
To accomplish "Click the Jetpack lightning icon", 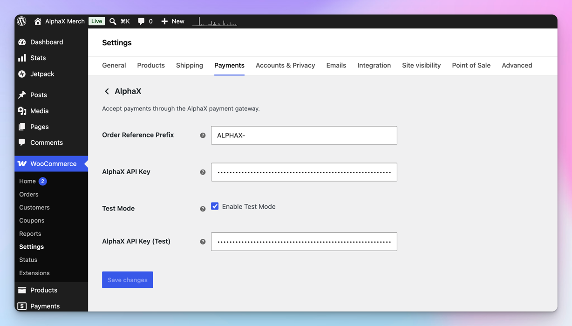I will click(x=22, y=74).
